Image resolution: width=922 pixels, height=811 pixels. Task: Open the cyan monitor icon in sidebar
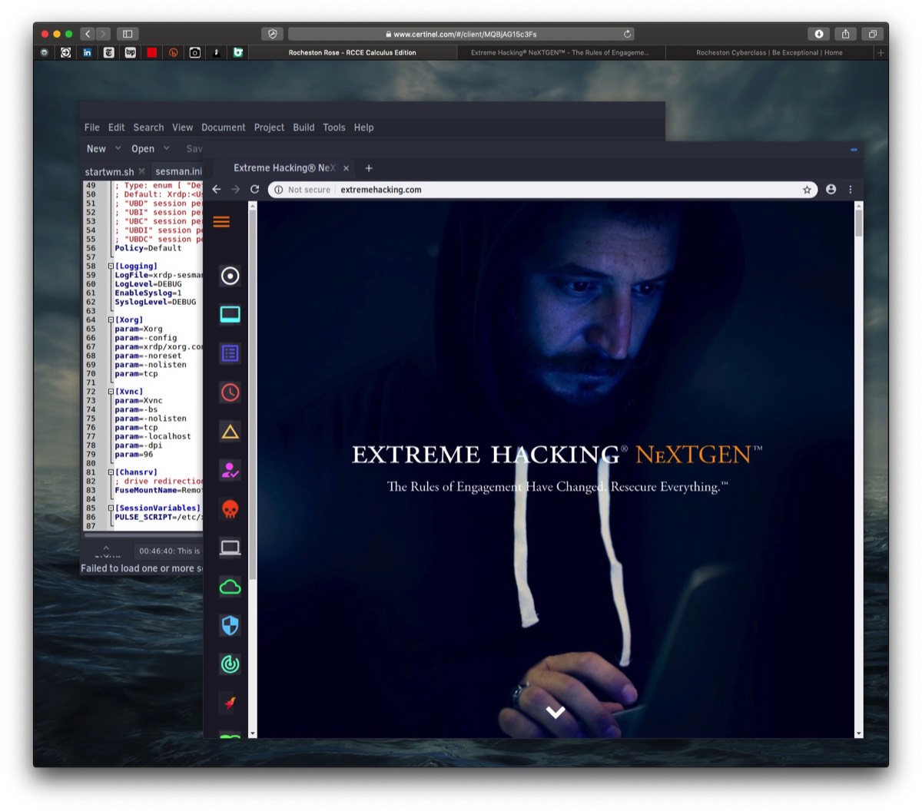[x=230, y=314]
